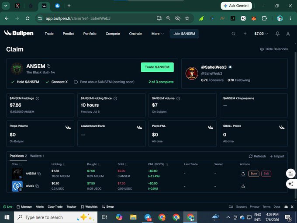Sort positions by Bought column

pos(94,164)
